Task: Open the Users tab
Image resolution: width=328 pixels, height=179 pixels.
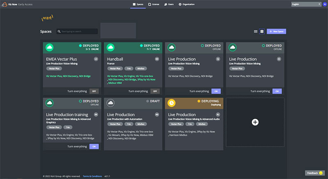Action: click(169, 4)
